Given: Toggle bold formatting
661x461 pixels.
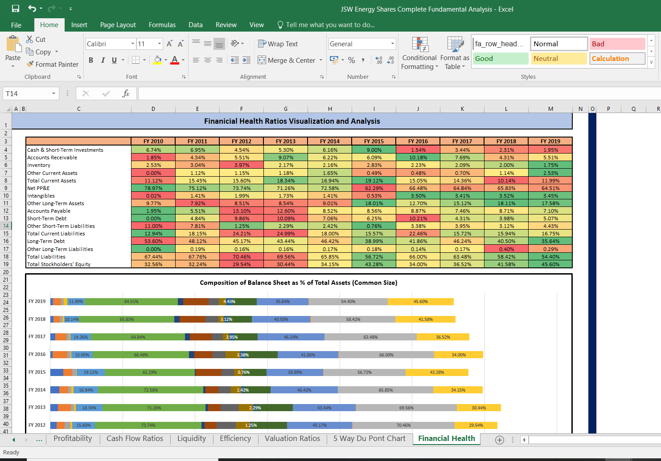Looking at the screenshot, I should 91,60.
